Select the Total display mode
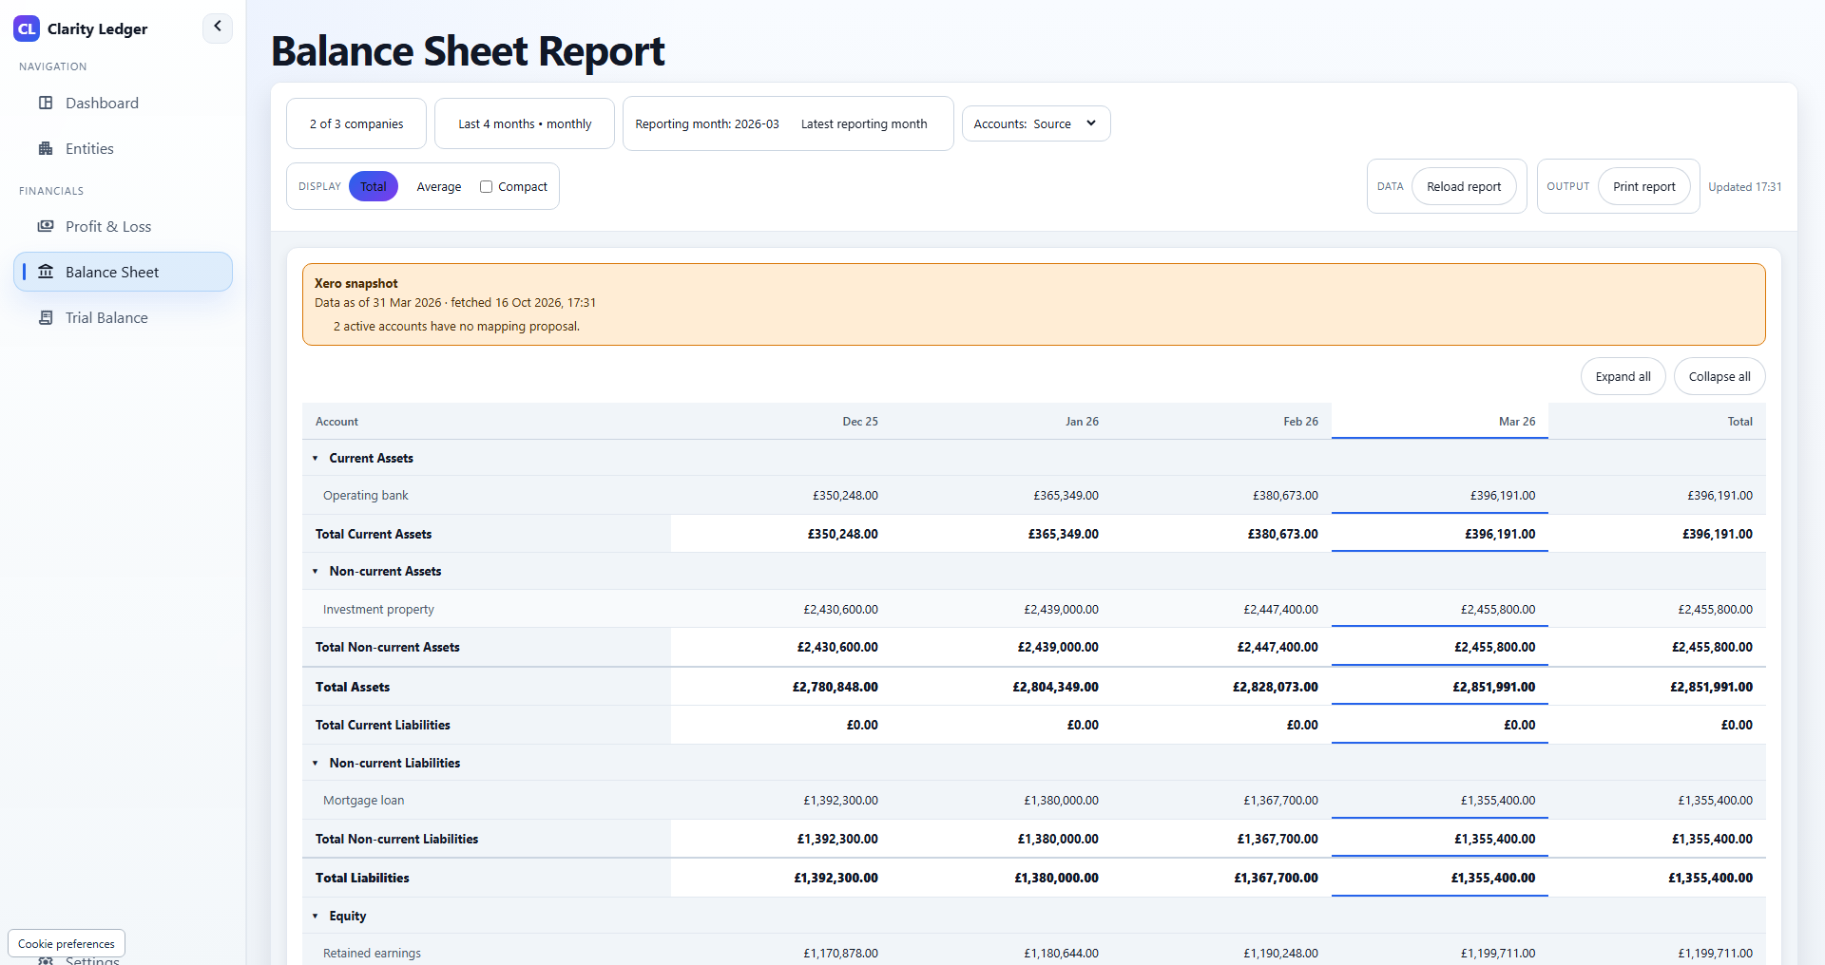The image size is (1825, 965). (x=374, y=186)
